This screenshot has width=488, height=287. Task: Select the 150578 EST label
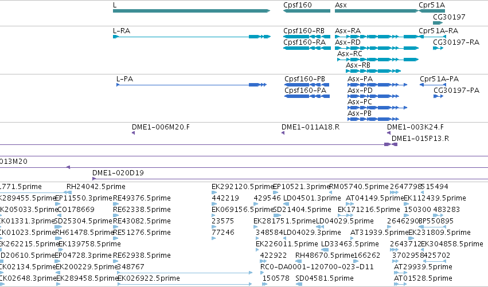[276, 278]
